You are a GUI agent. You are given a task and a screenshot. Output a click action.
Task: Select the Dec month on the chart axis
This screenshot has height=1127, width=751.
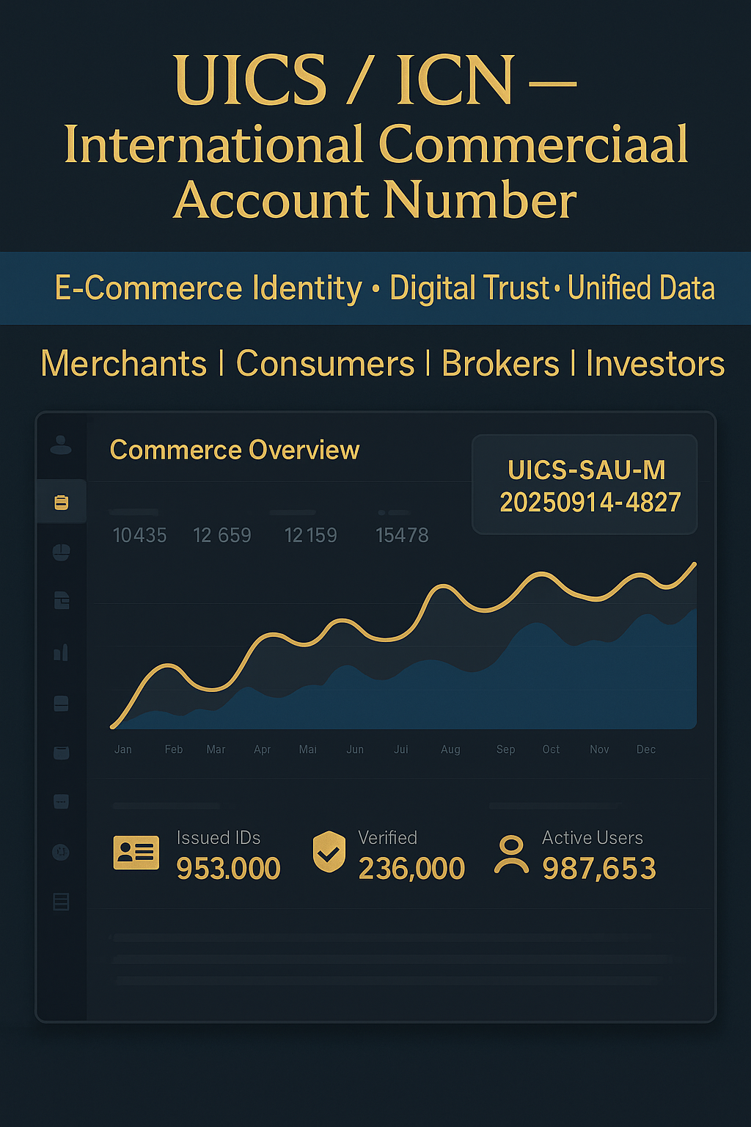click(646, 749)
